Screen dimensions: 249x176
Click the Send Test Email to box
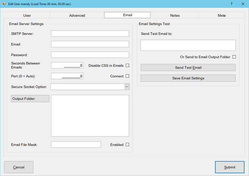pos(188,45)
